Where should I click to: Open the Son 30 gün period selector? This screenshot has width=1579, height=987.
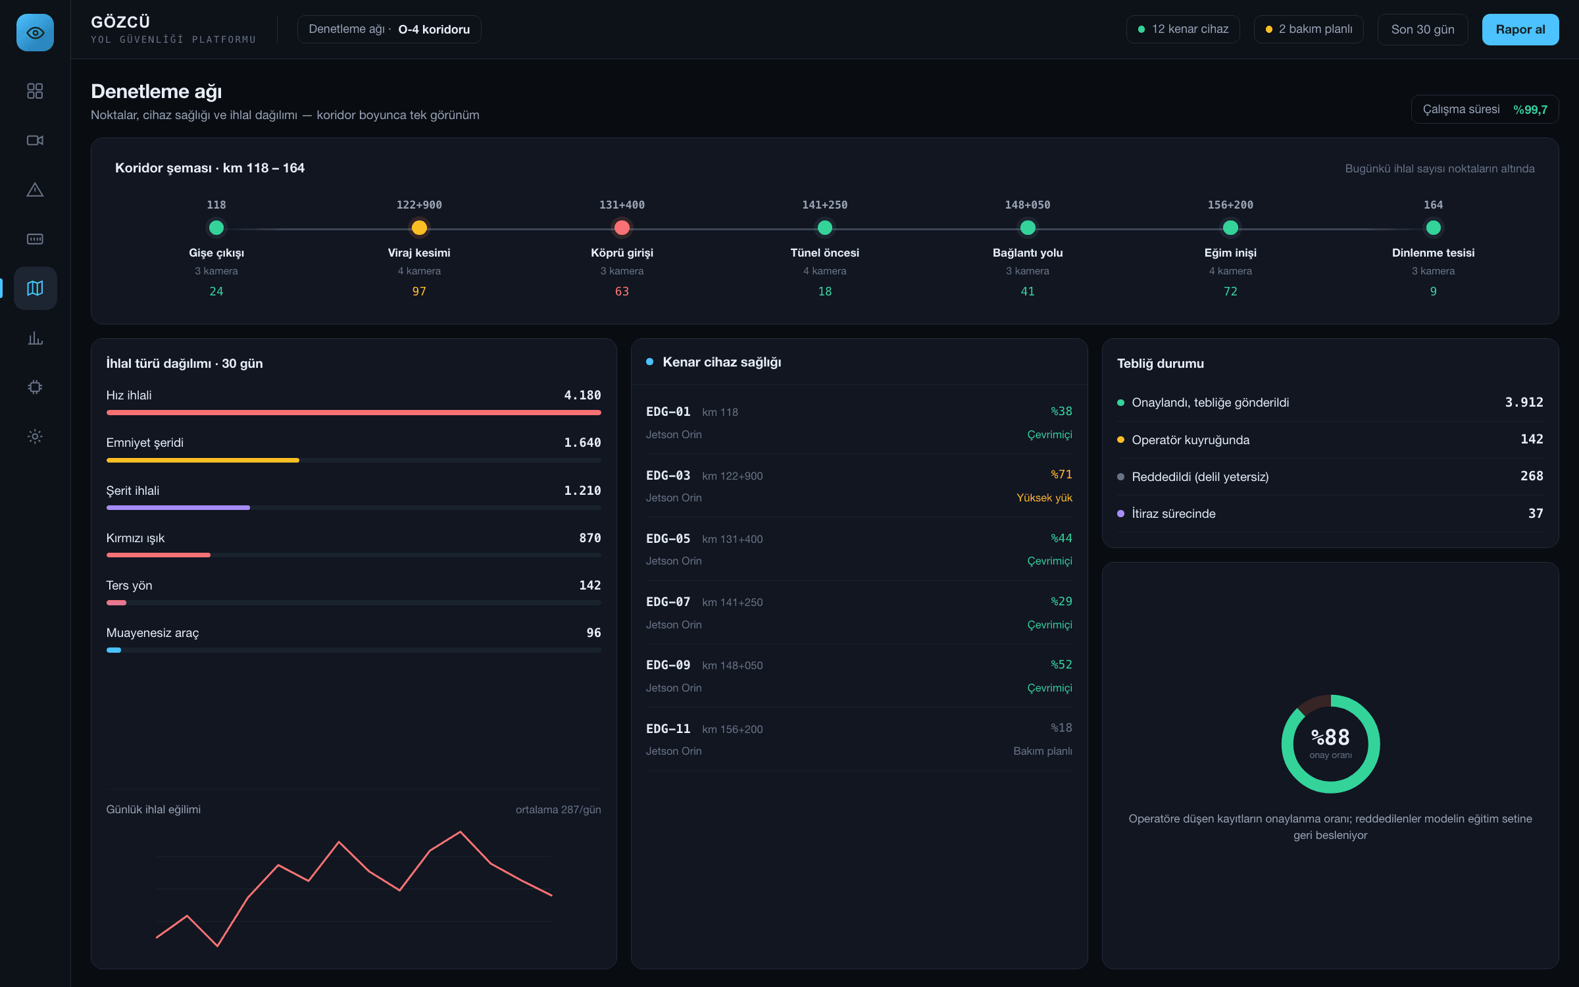pyautogui.click(x=1422, y=30)
